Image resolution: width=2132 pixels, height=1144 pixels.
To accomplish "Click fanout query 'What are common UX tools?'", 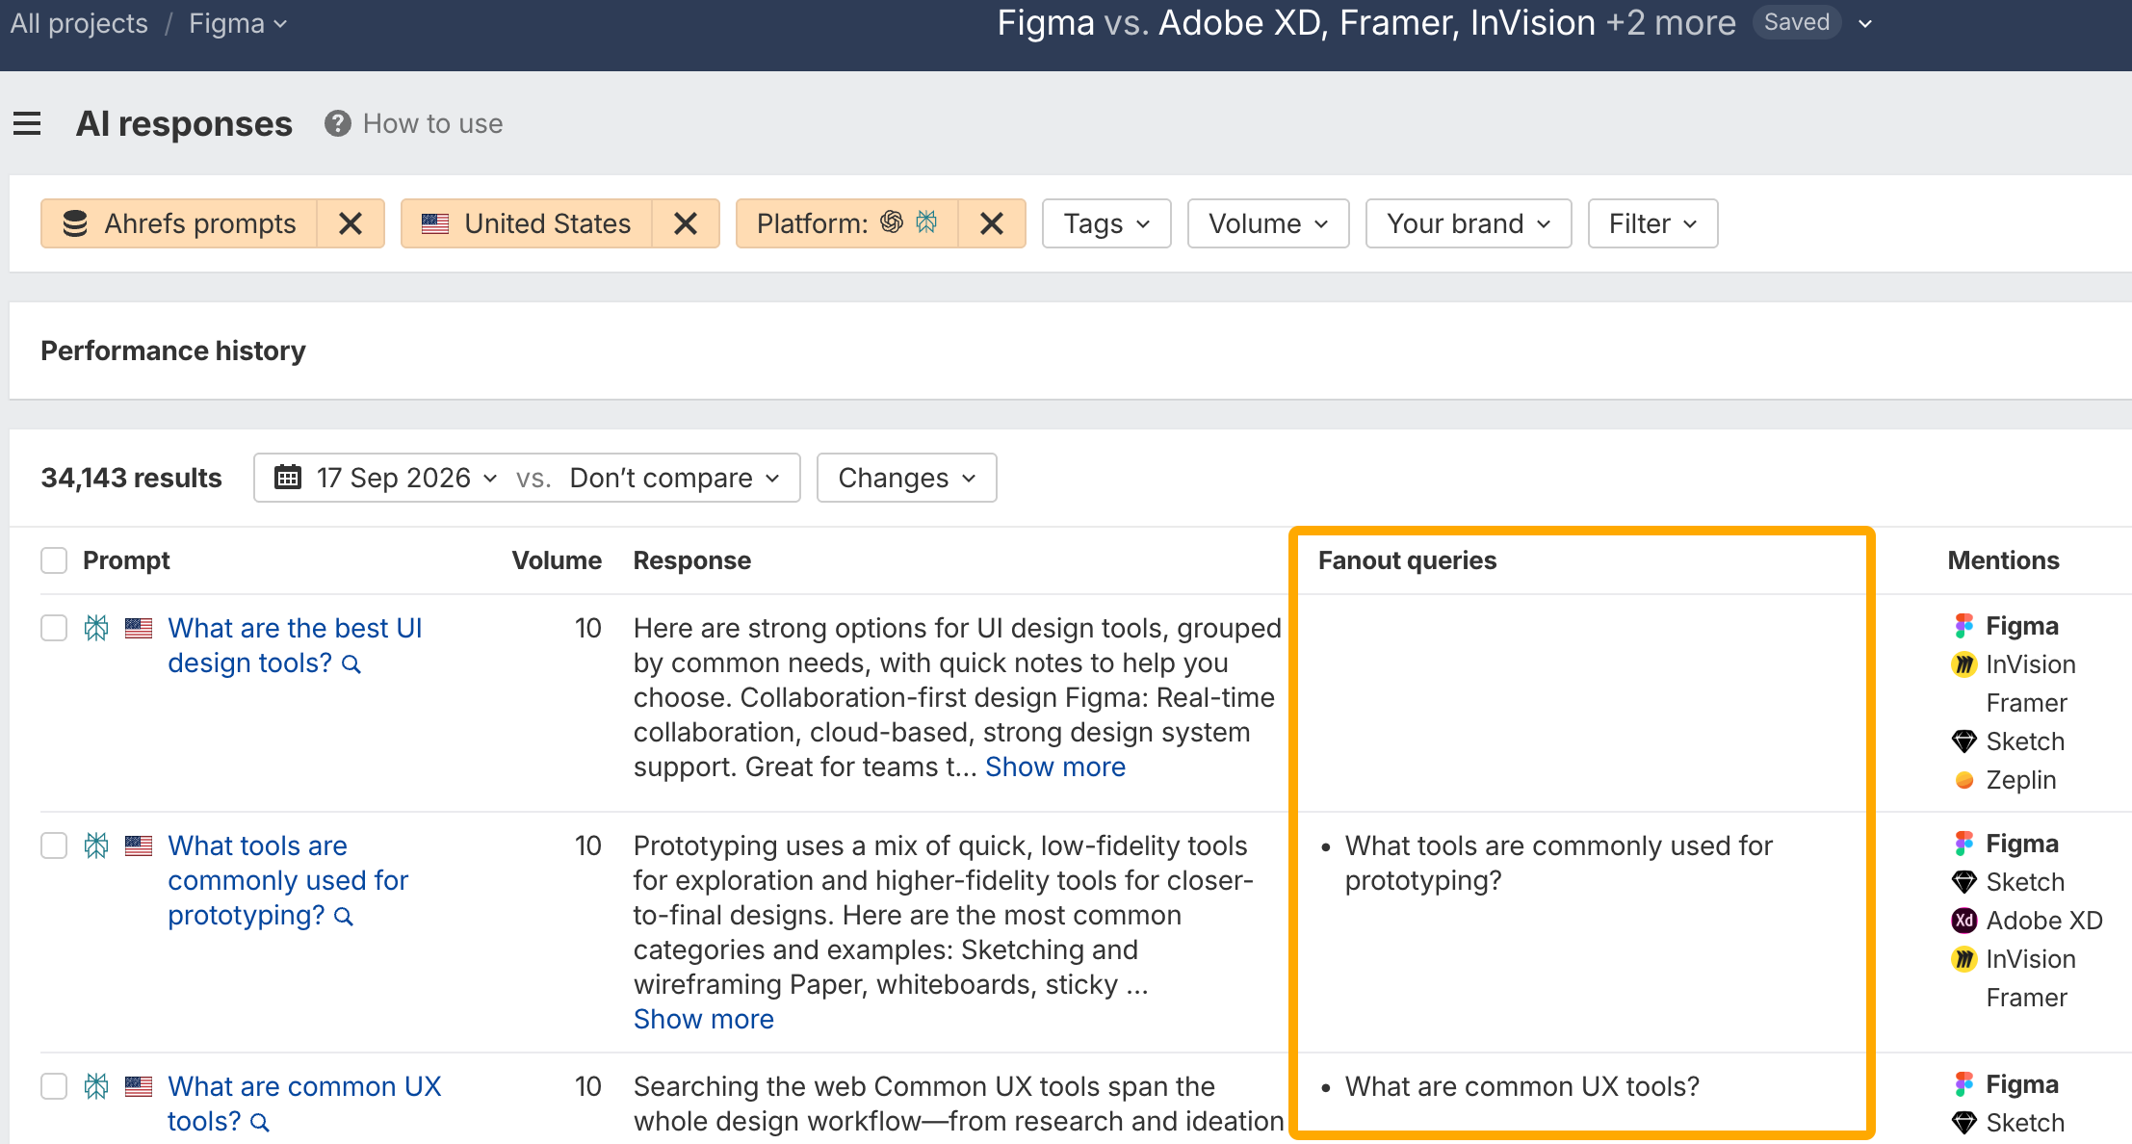I will click(1522, 1086).
